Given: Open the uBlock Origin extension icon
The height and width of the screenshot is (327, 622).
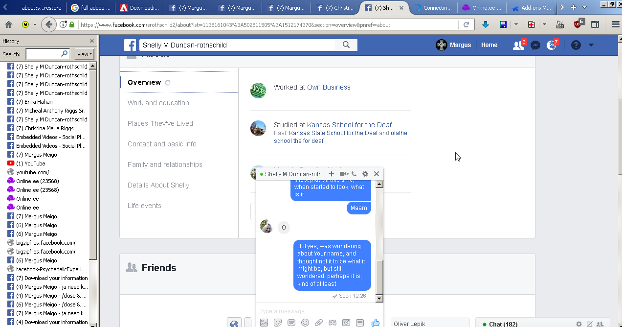Looking at the screenshot, I should point(578,24).
